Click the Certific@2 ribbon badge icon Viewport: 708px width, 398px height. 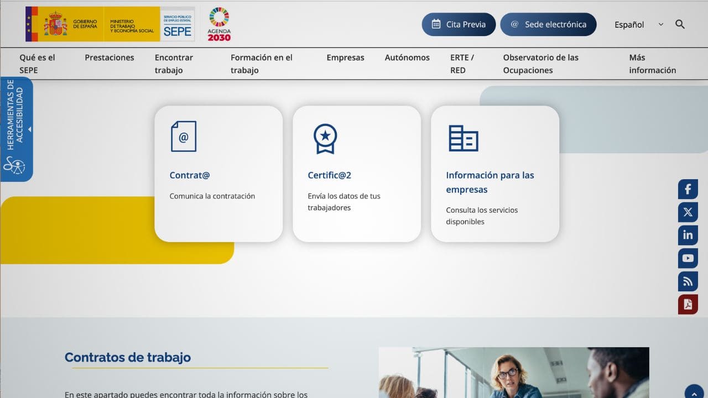tap(325, 138)
